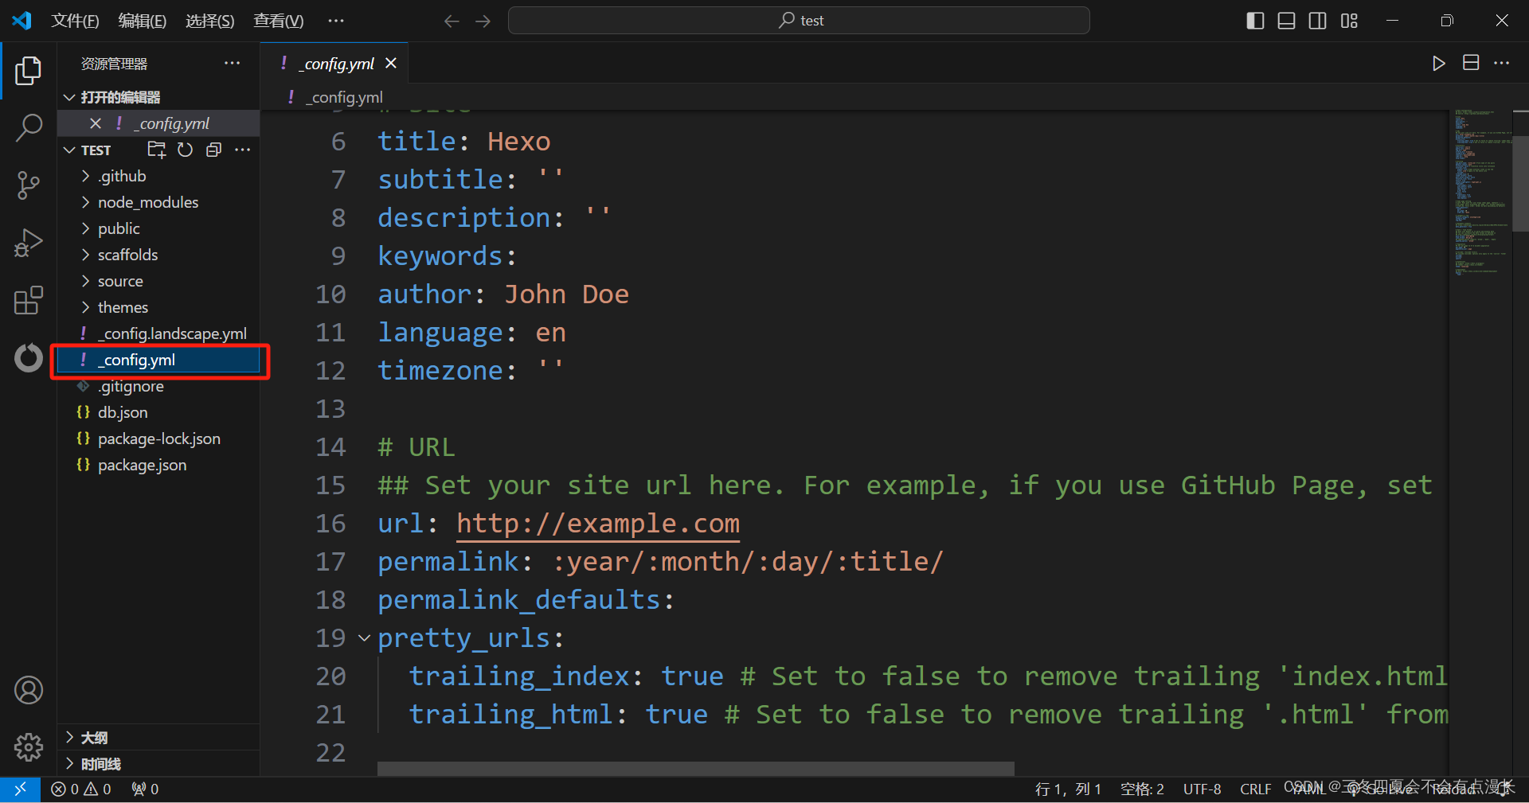The height and width of the screenshot is (803, 1529).
Task: Split the editor with split icon
Action: pyautogui.click(x=1471, y=63)
